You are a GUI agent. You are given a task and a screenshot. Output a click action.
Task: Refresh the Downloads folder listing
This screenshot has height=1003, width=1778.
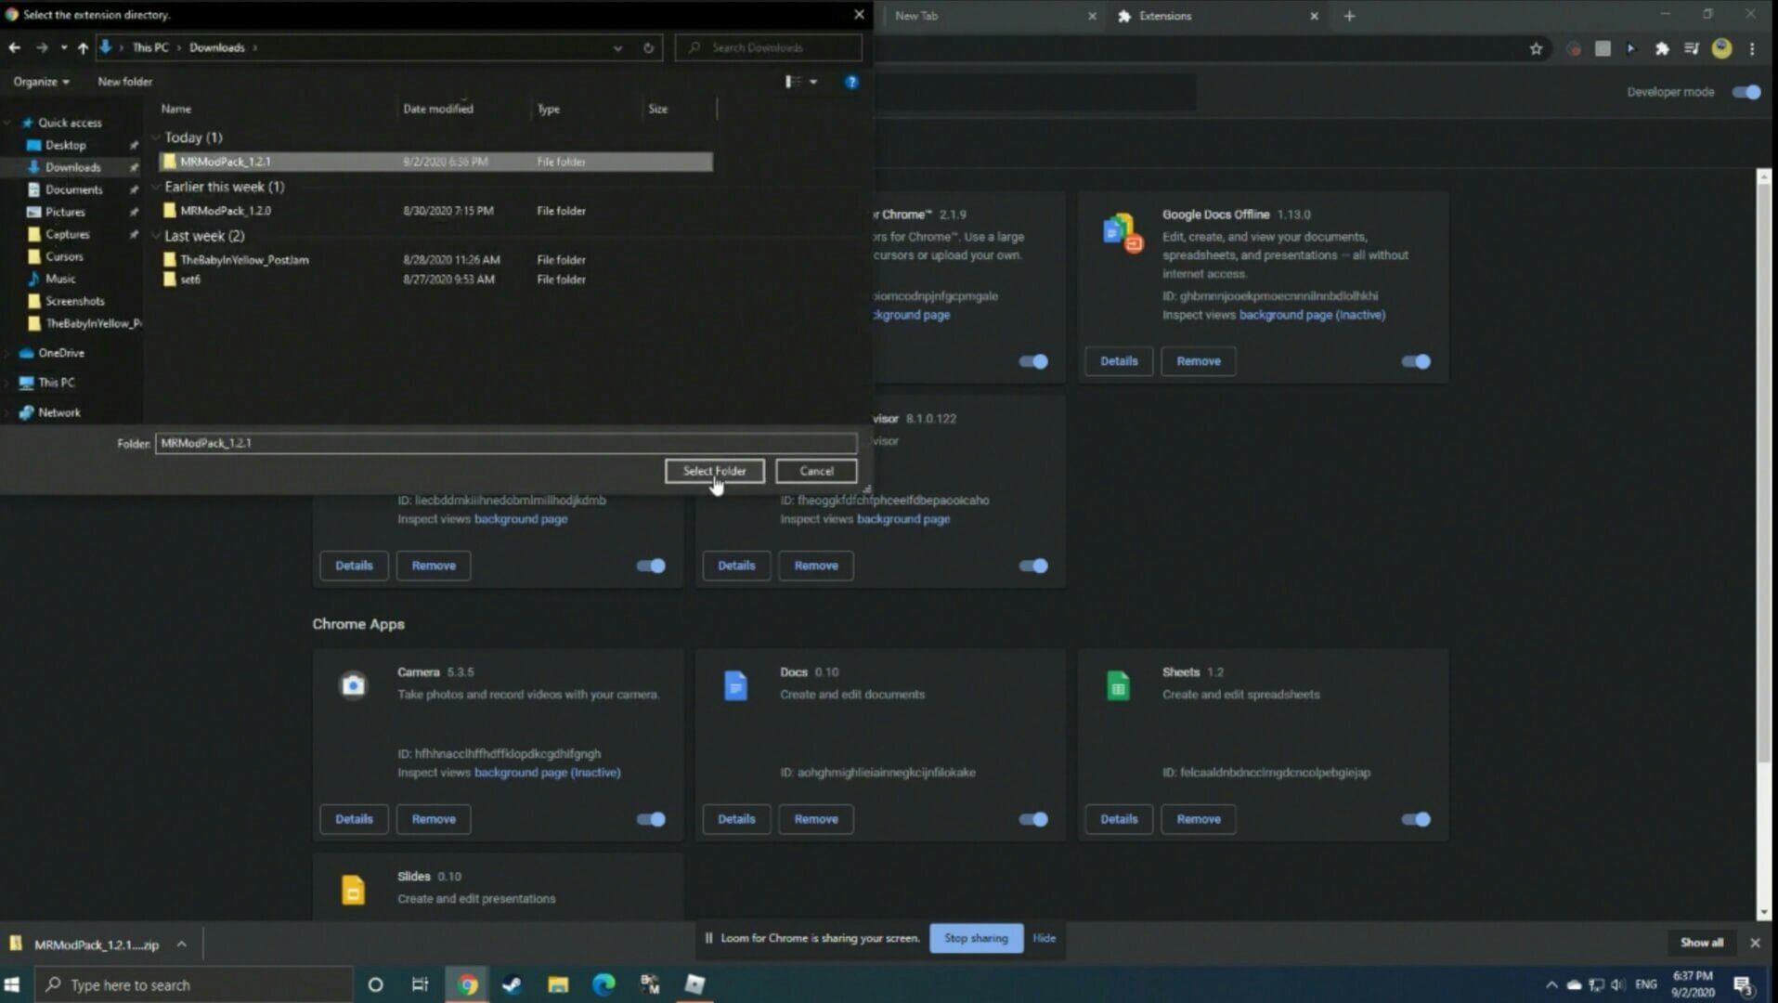pyautogui.click(x=649, y=47)
